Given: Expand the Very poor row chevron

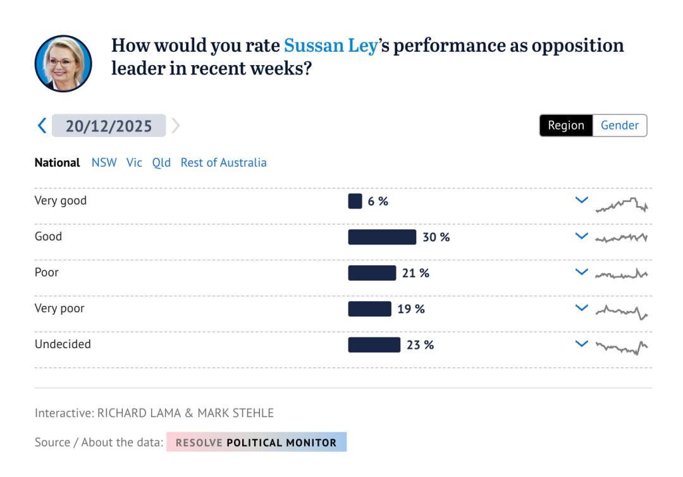Looking at the screenshot, I should pos(582,309).
